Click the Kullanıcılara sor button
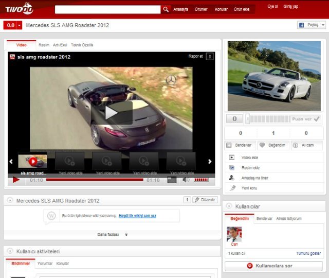This screenshot has height=278, width=329. [x=273, y=266]
